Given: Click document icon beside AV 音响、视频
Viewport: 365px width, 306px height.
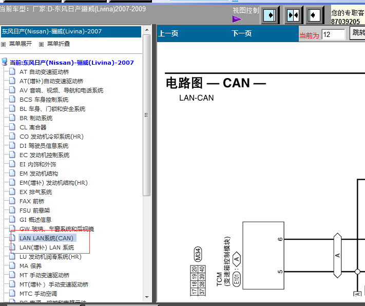Looking at the screenshot, I should (x=12, y=90).
